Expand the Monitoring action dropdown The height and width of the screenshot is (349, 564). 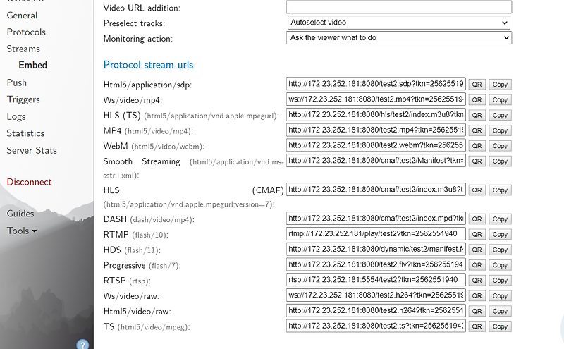pos(398,38)
